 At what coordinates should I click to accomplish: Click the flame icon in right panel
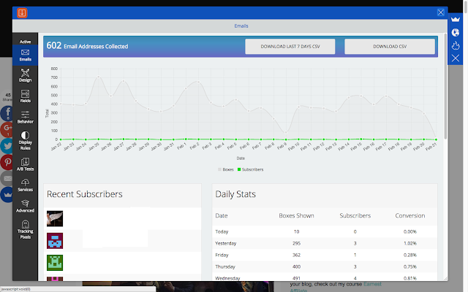456,45
